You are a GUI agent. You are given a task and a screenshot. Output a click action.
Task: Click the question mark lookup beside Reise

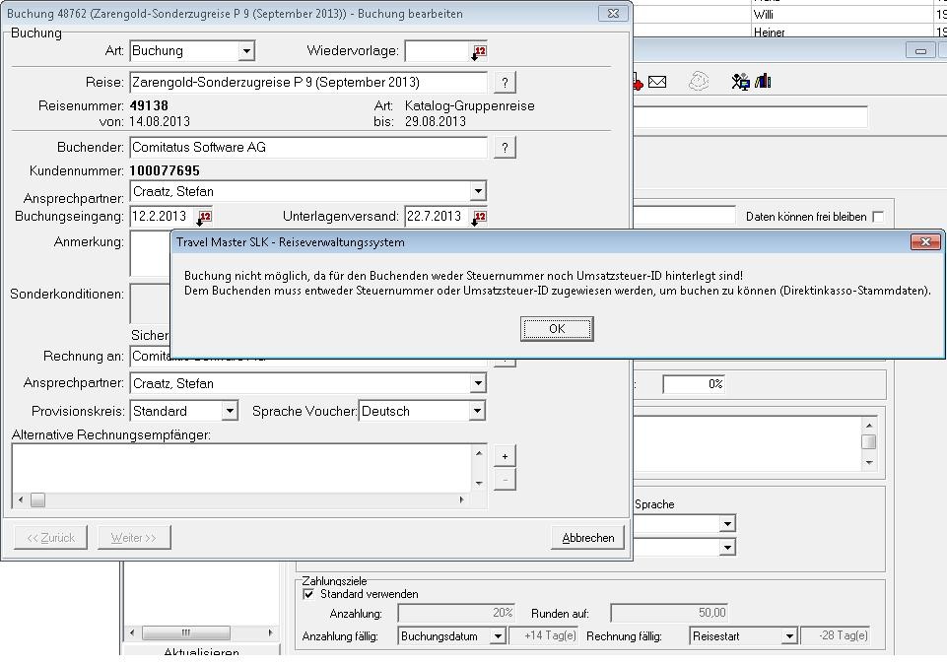(x=505, y=83)
